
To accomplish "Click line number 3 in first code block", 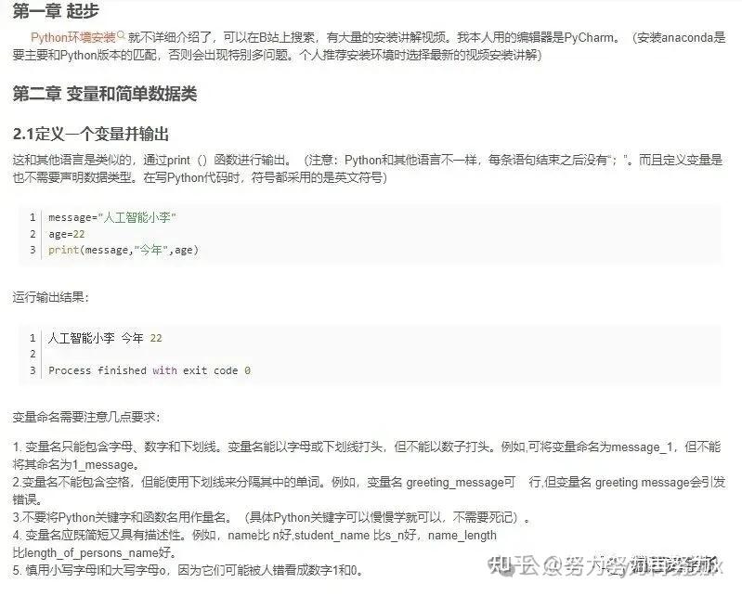I will coord(33,250).
